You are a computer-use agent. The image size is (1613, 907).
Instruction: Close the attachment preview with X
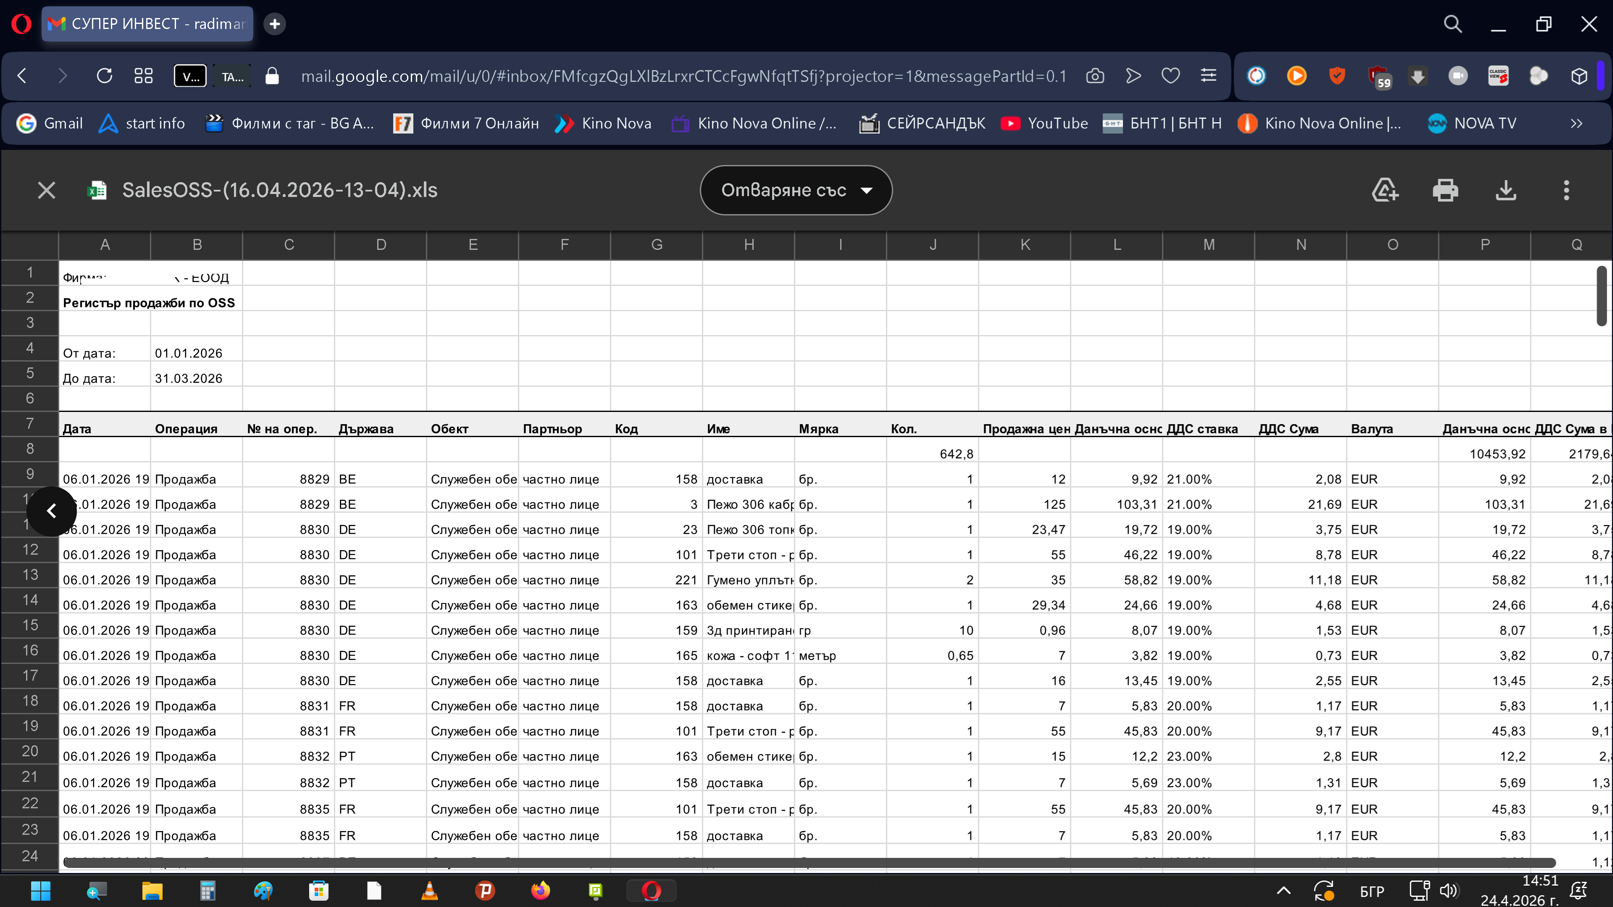click(46, 190)
